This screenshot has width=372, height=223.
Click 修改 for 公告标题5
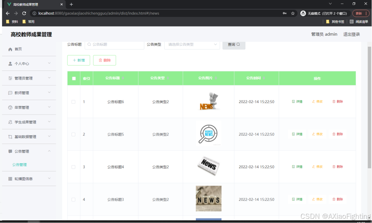[x=317, y=134]
